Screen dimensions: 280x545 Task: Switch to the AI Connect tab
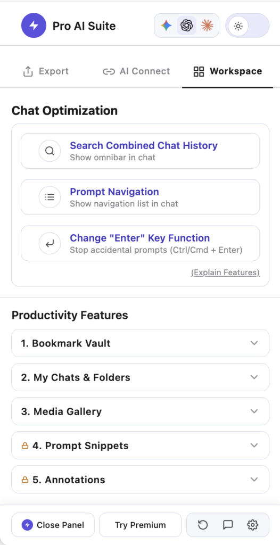click(136, 72)
